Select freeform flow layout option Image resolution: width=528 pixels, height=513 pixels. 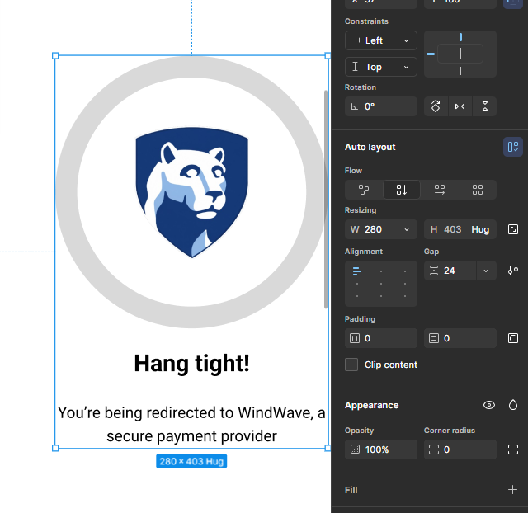click(364, 190)
